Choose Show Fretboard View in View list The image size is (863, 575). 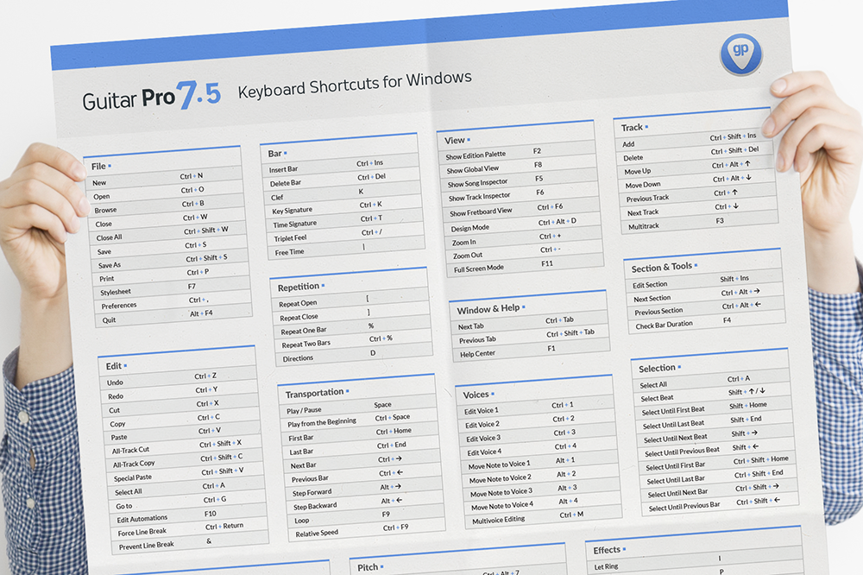tap(481, 212)
